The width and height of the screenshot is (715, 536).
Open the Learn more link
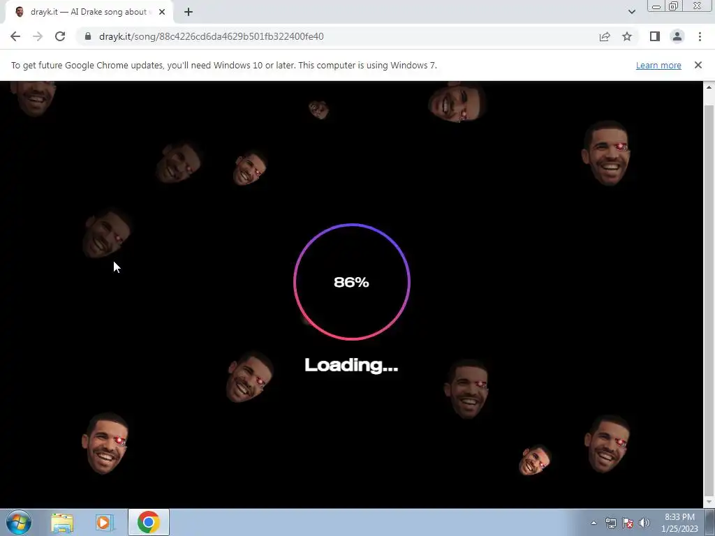658,65
